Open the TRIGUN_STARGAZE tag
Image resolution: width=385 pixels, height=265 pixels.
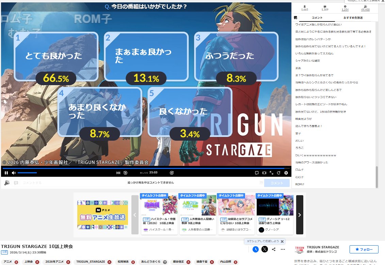(90, 262)
